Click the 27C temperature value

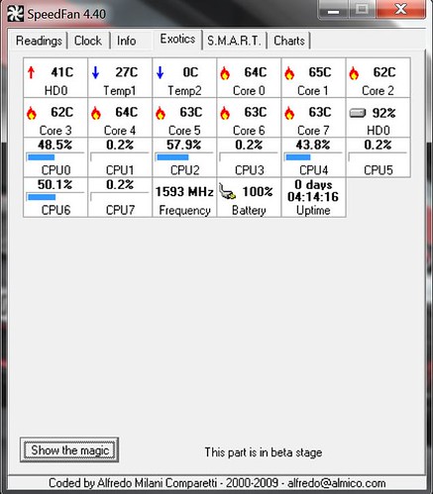(127, 72)
